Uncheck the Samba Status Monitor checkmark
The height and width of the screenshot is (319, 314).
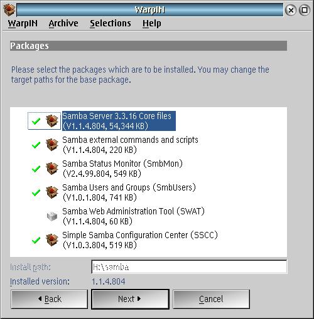click(x=36, y=169)
